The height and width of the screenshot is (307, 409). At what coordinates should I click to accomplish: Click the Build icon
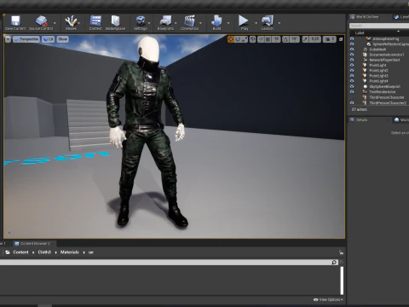(x=216, y=23)
